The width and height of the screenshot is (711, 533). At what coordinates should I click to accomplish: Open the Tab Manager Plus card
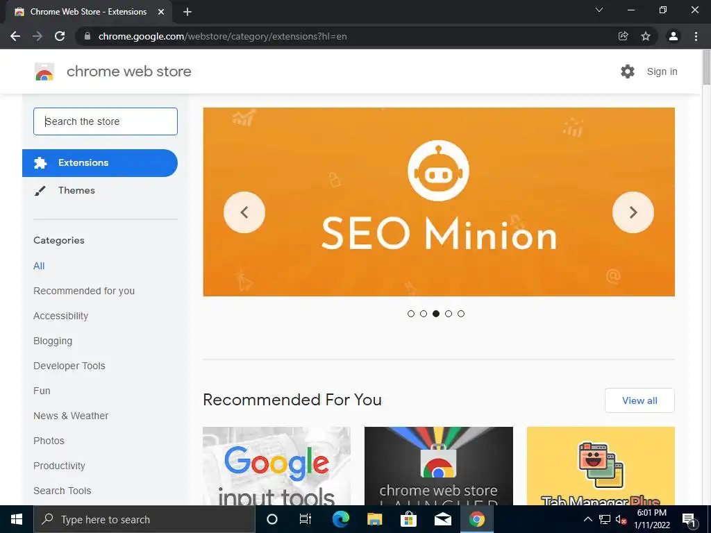point(601,466)
